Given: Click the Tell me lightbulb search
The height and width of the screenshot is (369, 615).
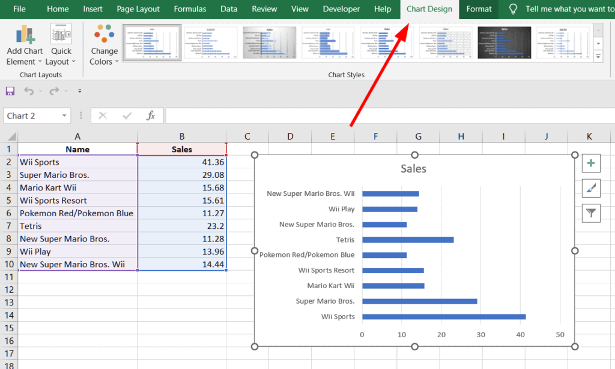Looking at the screenshot, I should point(512,9).
